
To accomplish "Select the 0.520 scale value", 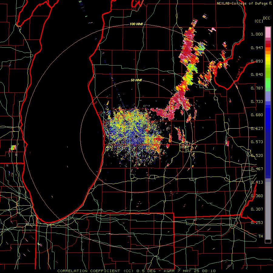I will (257, 156).
